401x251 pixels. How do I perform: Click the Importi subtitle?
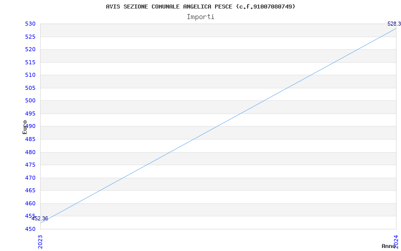point(200,17)
